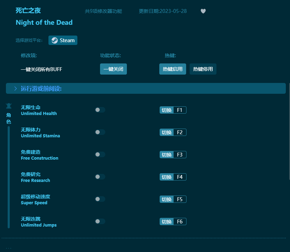The width and height of the screenshot is (290, 252).
Task: Click the F3 hotkey button for Free Construction
Action: (x=173, y=154)
